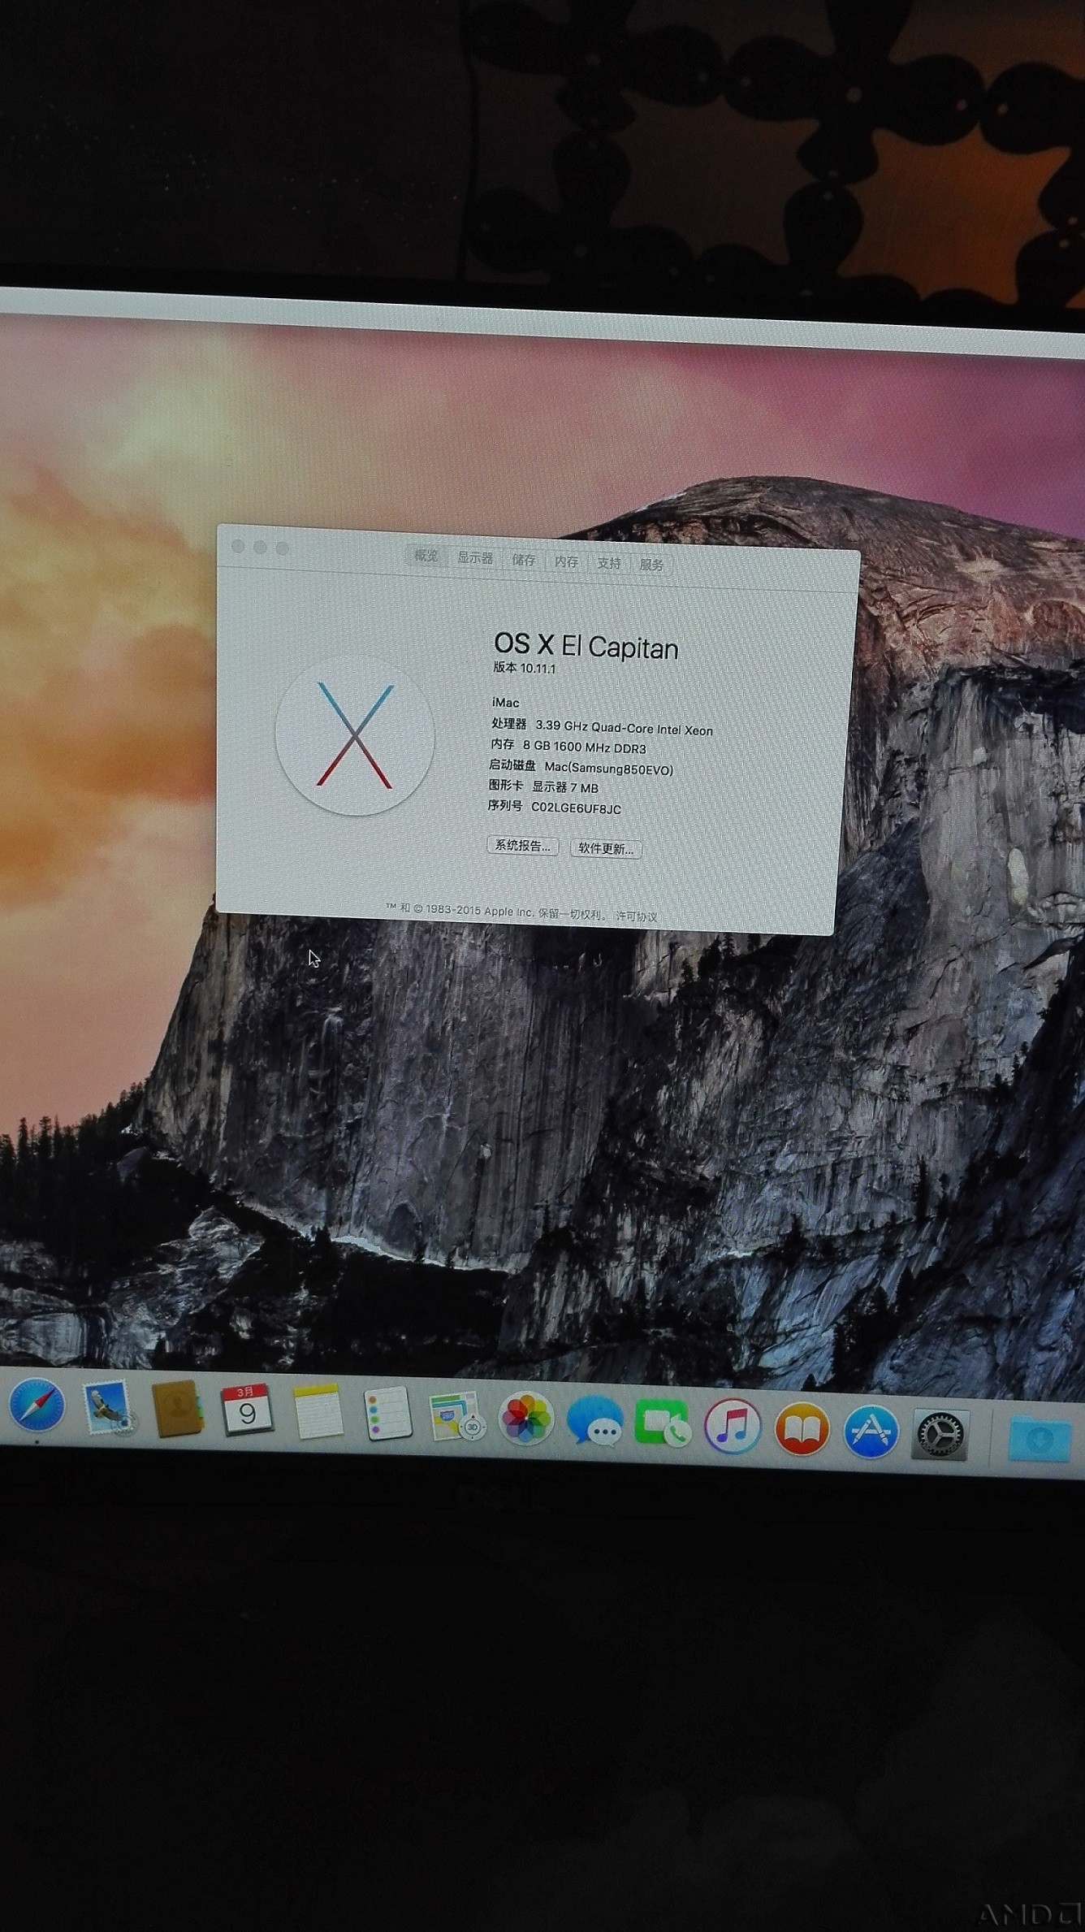Launch the Notes app

point(318,1412)
